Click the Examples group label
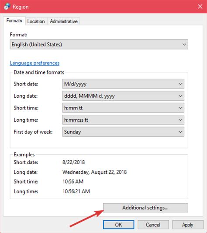 click(x=24, y=155)
